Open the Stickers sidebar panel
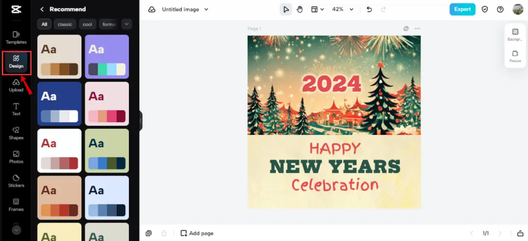The width and height of the screenshot is (528, 241). tap(16, 181)
